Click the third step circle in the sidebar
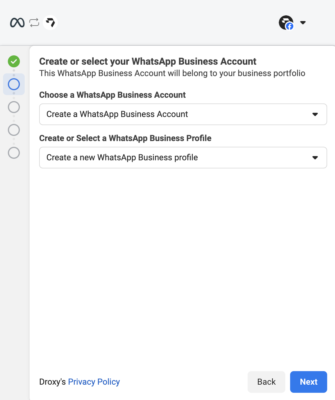 pyautogui.click(x=14, y=107)
